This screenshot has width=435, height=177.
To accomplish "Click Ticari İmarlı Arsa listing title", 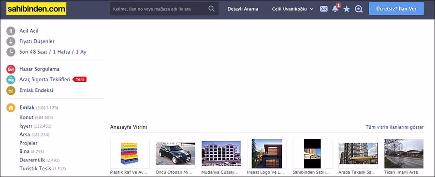I will point(402,172).
